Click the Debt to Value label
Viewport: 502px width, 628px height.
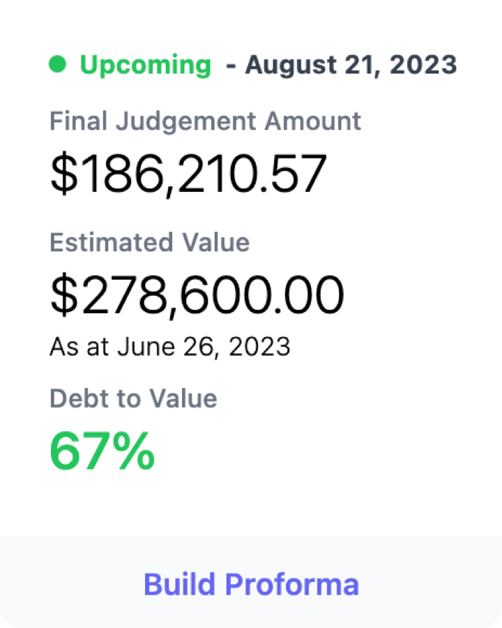point(133,398)
